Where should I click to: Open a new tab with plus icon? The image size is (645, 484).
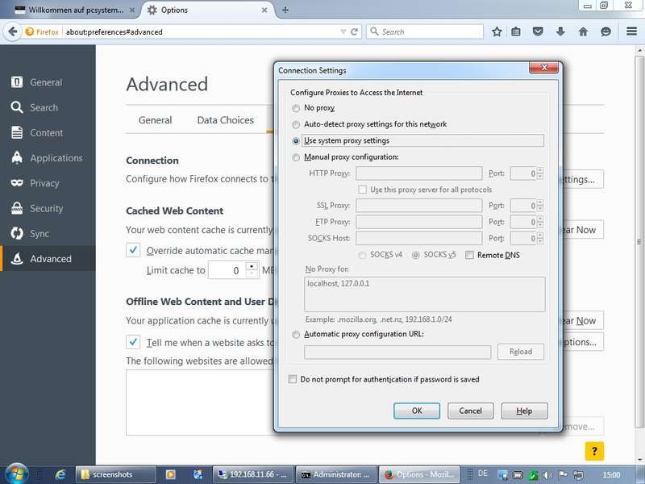pyautogui.click(x=285, y=10)
